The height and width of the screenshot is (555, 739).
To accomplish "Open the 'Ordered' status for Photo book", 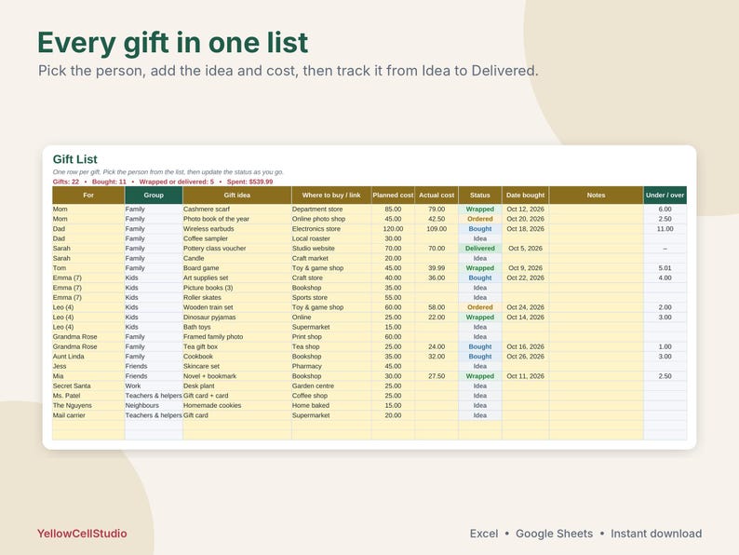I will pyautogui.click(x=480, y=219).
